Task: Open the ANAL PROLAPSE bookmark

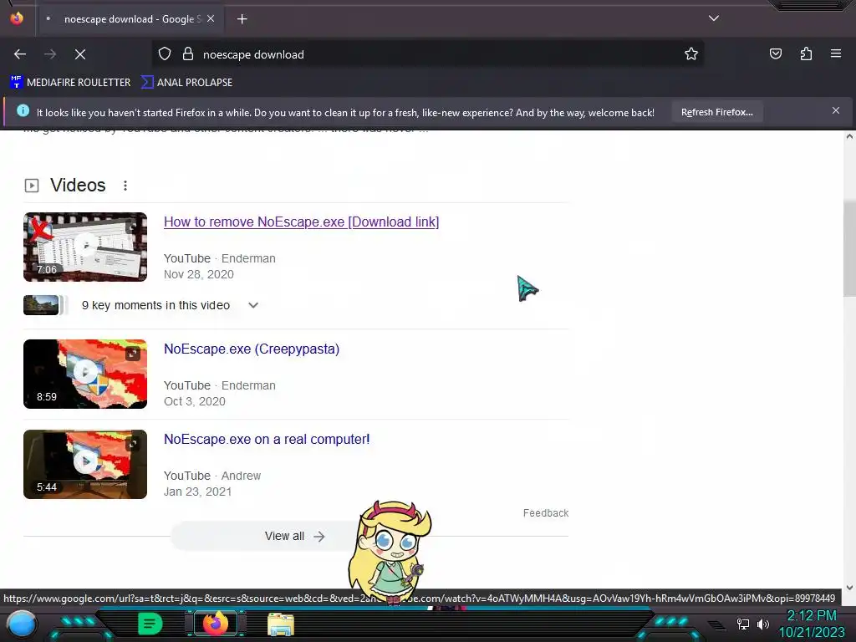Action: coord(186,83)
